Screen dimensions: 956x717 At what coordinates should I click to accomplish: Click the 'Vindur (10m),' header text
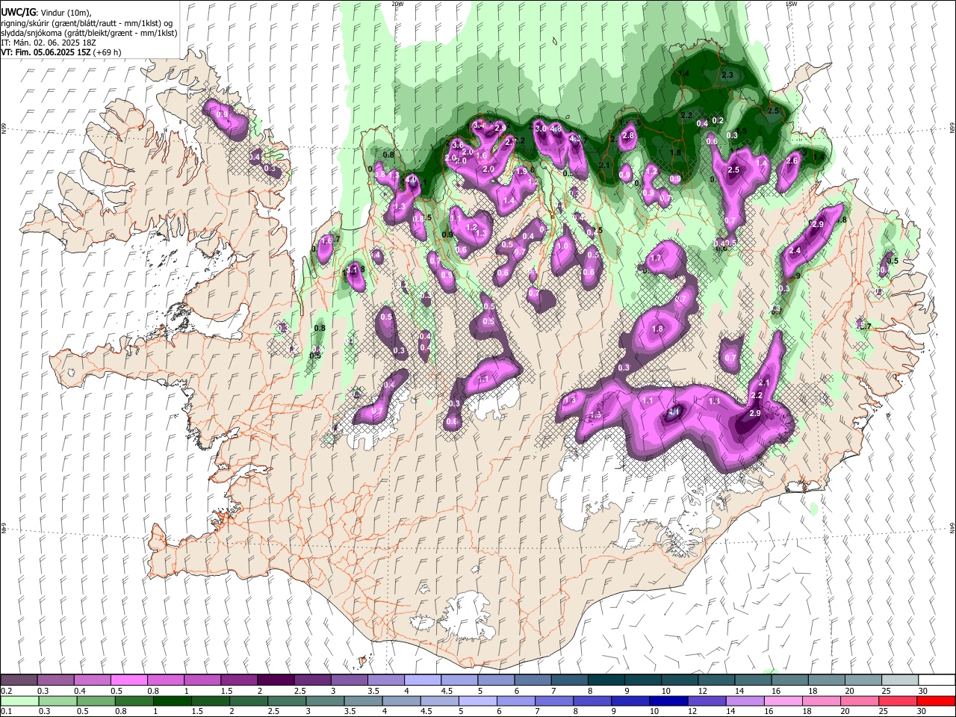point(65,13)
